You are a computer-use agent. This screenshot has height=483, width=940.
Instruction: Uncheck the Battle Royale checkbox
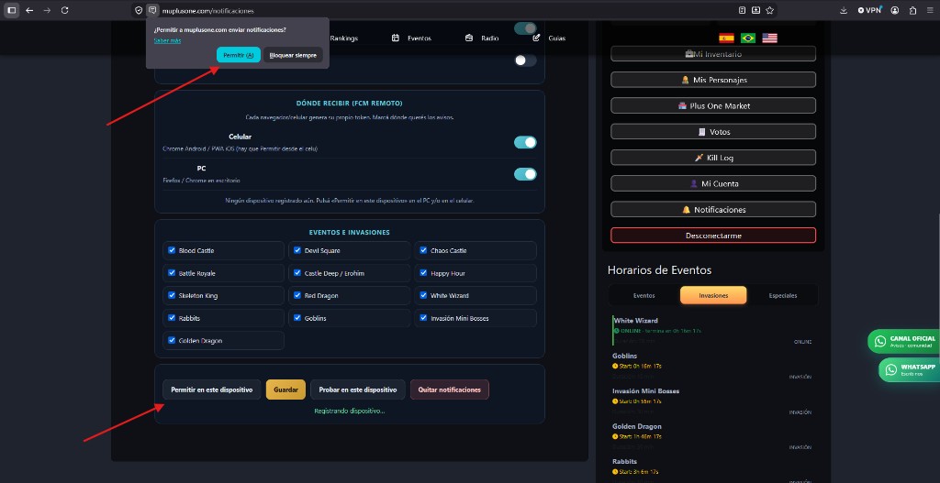pyautogui.click(x=172, y=273)
